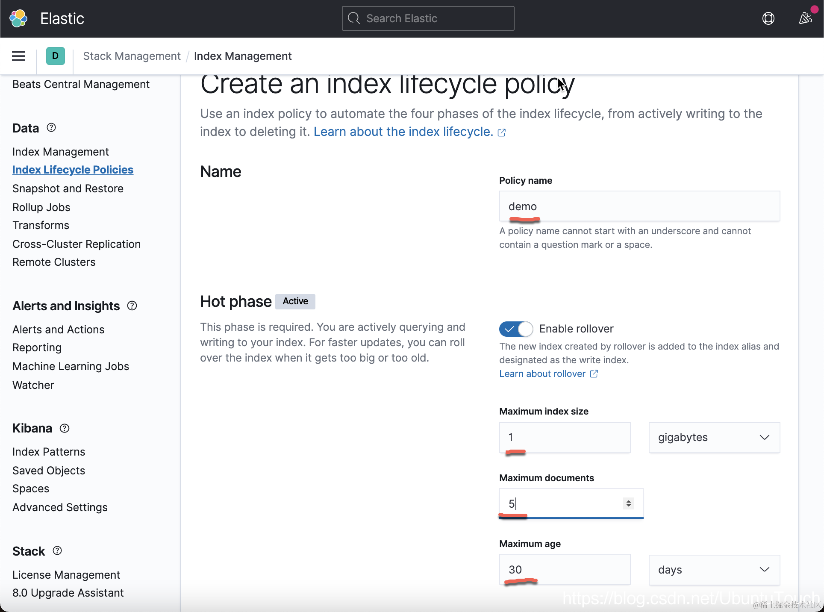This screenshot has height=612, width=824.
Task: Open Snapshot and Restore in sidebar
Action: (x=68, y=188)
